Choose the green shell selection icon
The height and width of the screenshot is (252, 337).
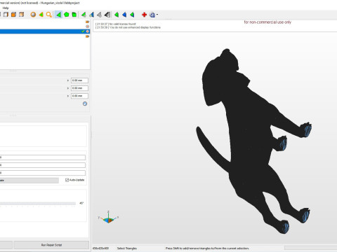click(74, 15)
